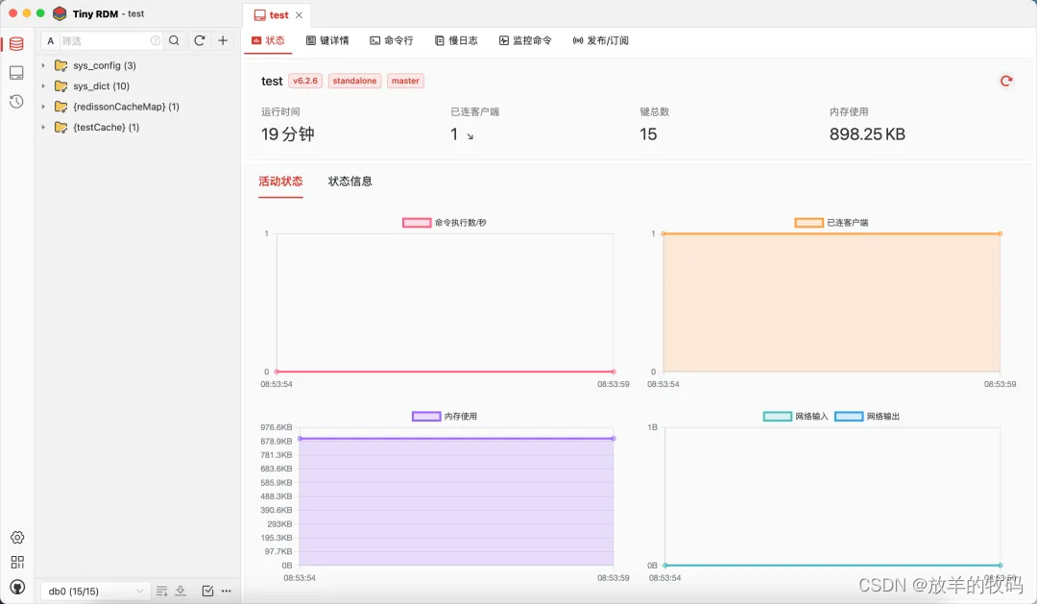This screenshot has width=1037, height=604.
Task: Click the 'A' key type filter button
Action: click(50, 40)
